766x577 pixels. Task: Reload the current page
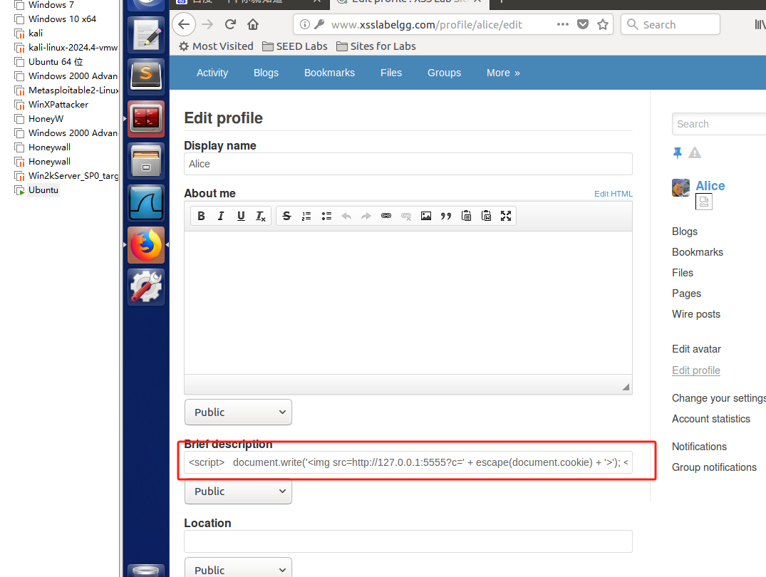(231, 24)
